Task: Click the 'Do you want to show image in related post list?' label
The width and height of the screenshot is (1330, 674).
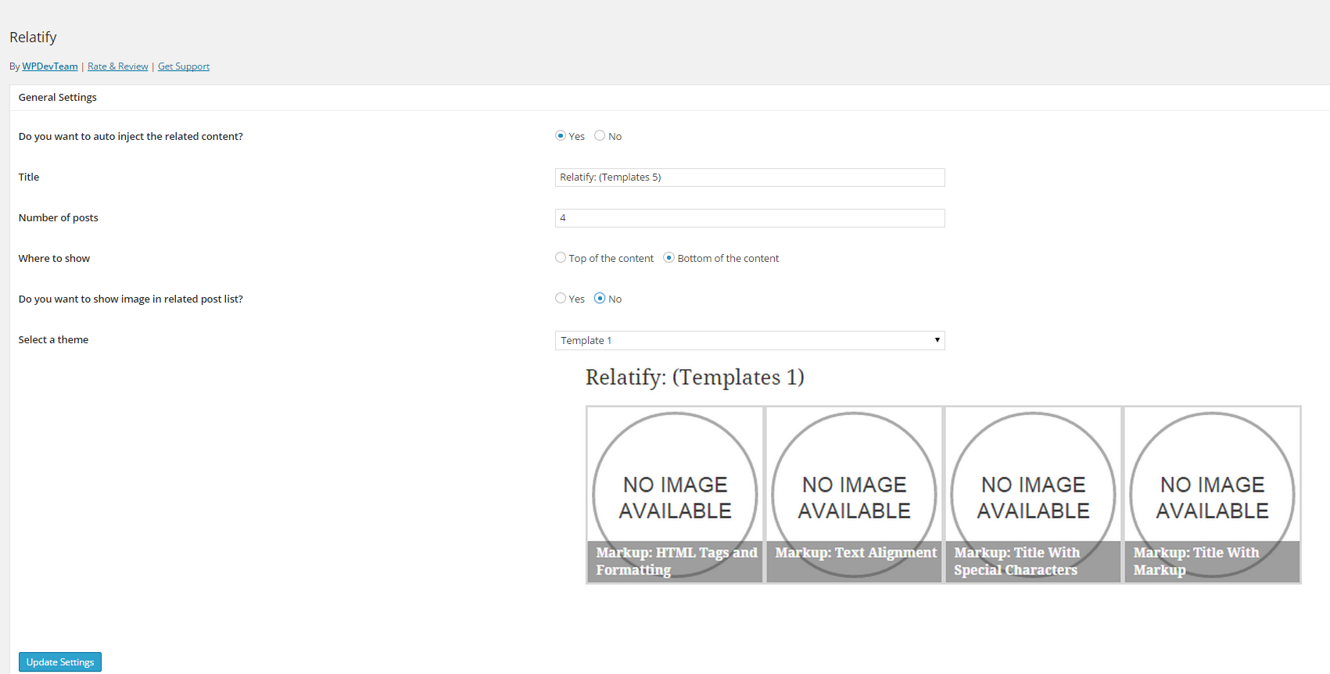Action: click(x=131, y=299)
